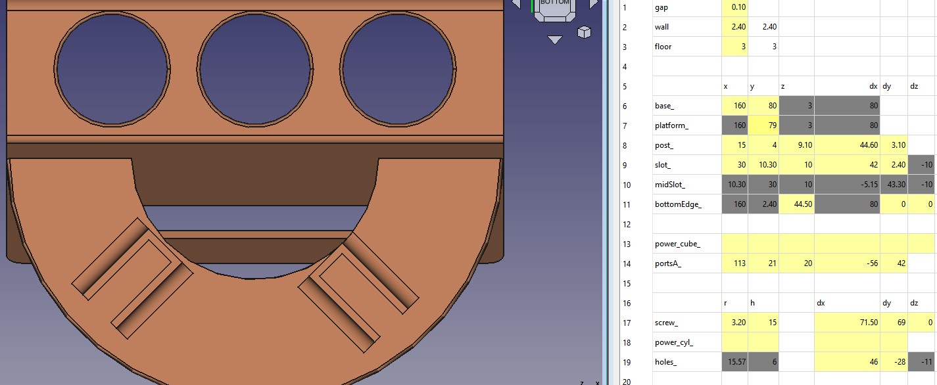Select the gap value cell 0.10
The width and height of the screenshot is (937, 385).
coord(734,8)
